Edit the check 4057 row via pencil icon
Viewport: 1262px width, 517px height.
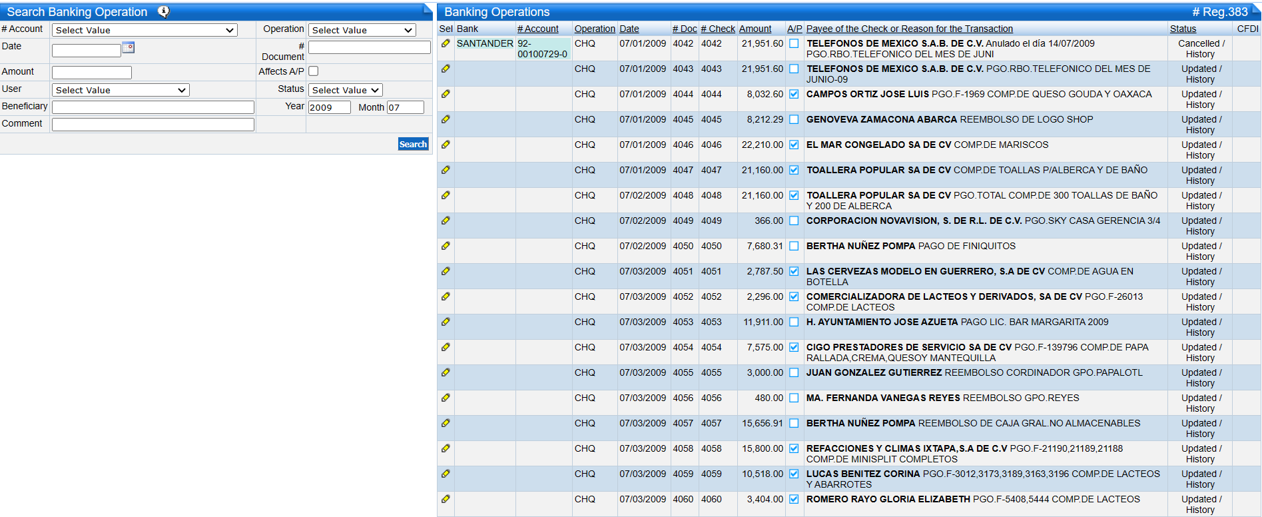[446, 423]
